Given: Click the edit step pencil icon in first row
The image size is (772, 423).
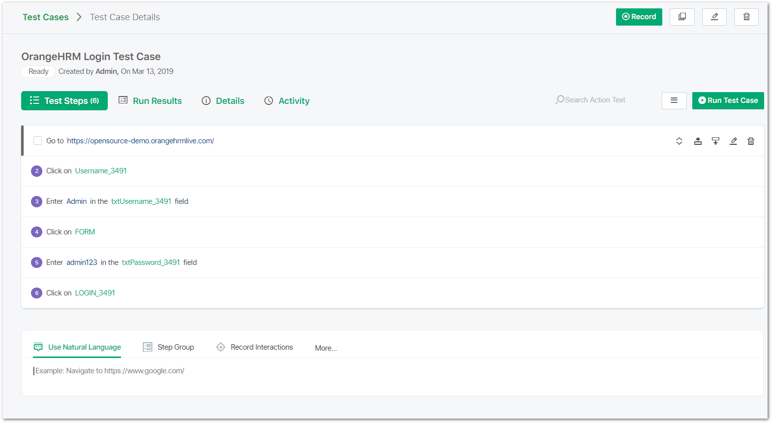Looking at the screenshot, I should [733, 141].
